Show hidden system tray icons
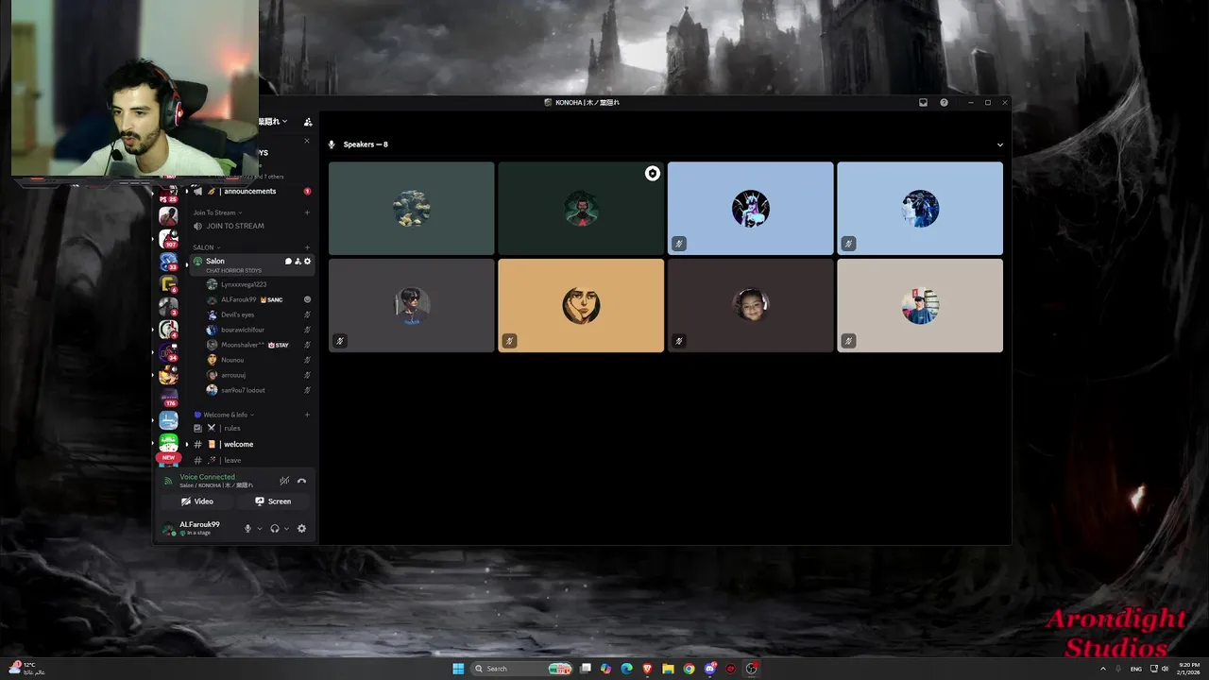 [x=1102, y=669]
